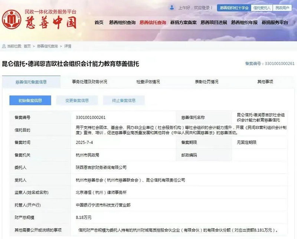
Task: Switch to 表彰处罚情况 tab
Action: (207, 82)
